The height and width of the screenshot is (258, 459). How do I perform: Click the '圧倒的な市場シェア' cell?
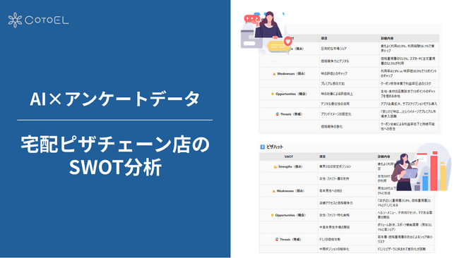click(333, 49)
